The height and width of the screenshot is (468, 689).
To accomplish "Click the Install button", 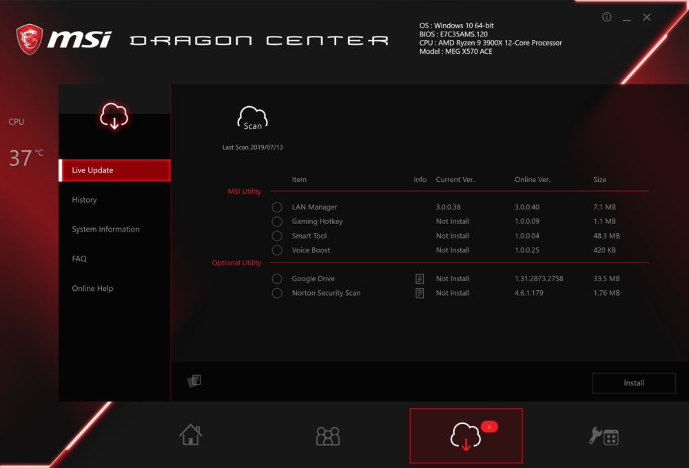I will (x=634, y=383).
